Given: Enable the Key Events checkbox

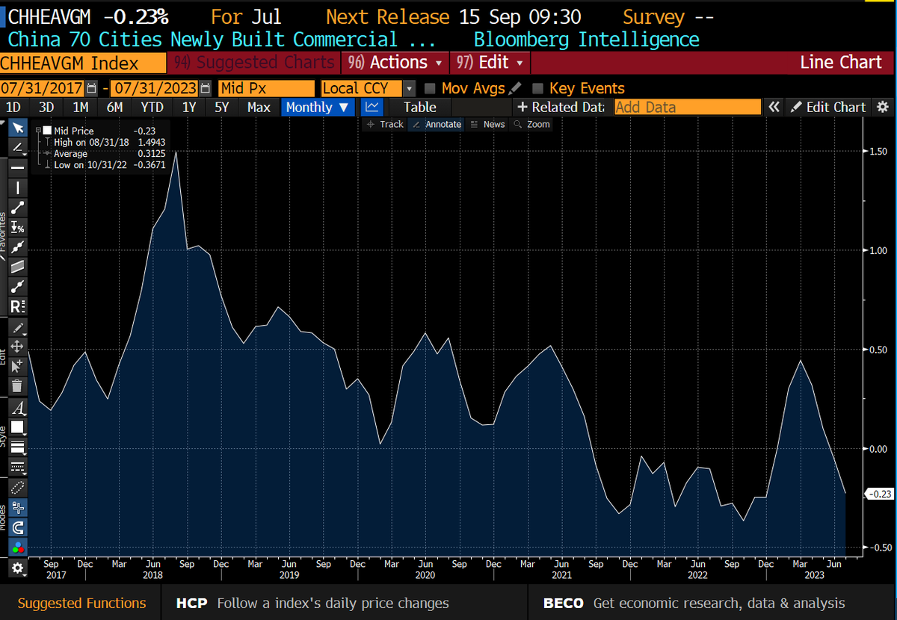Looking at the screenshot, I should tap(537, 88).
